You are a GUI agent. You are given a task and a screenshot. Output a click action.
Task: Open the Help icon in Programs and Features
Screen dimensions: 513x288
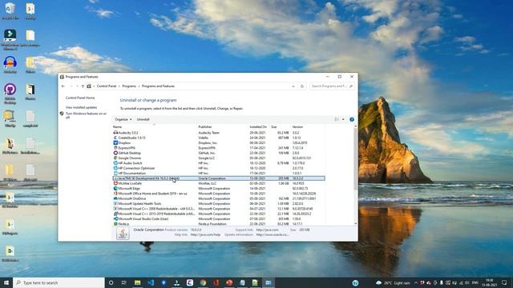click(352, 119)
